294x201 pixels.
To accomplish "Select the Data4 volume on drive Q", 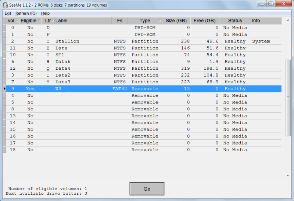I will click(x=62, y=69).
